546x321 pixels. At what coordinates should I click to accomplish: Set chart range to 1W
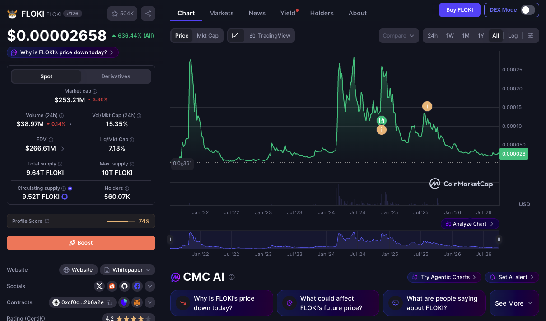coord(450,36)
